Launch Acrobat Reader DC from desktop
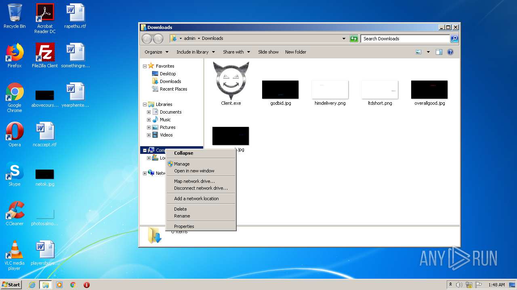 pyautogui.click(x=45, y=18)
